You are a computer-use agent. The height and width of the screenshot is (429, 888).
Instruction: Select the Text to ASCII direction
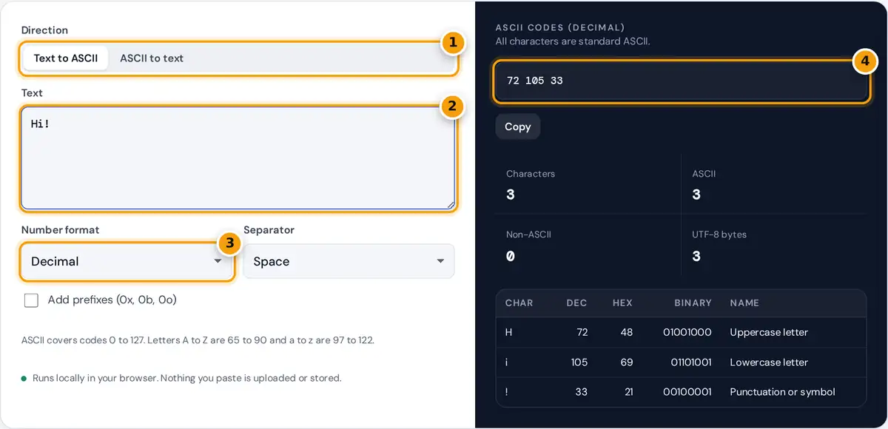[66, 58]
